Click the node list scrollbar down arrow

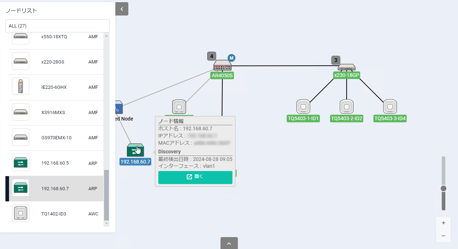pyautogui.click(x=106, y=224)
